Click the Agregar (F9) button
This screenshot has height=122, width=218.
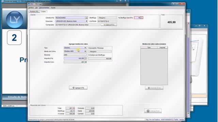click(78, 88)
